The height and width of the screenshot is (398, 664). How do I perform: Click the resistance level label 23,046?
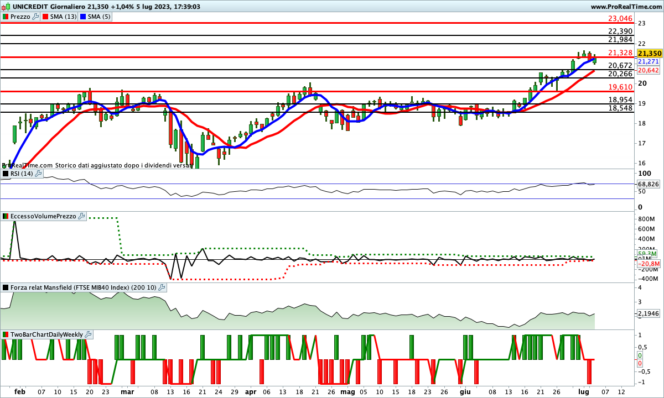(x=620, y=18)
